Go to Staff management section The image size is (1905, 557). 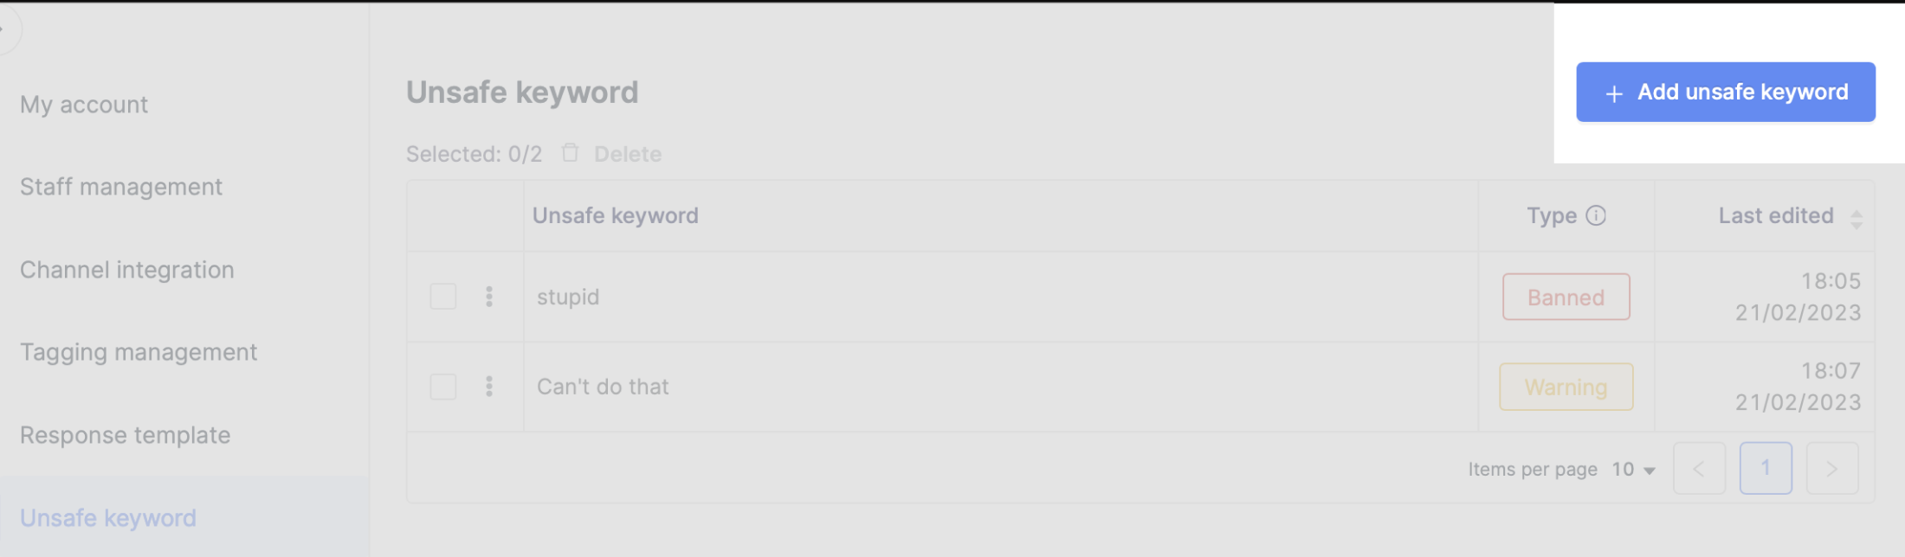coord(121,187)
